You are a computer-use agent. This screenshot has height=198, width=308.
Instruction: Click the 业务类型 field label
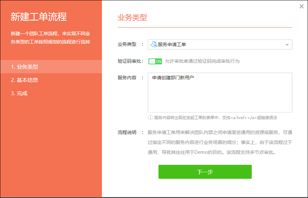pos(127,45)
